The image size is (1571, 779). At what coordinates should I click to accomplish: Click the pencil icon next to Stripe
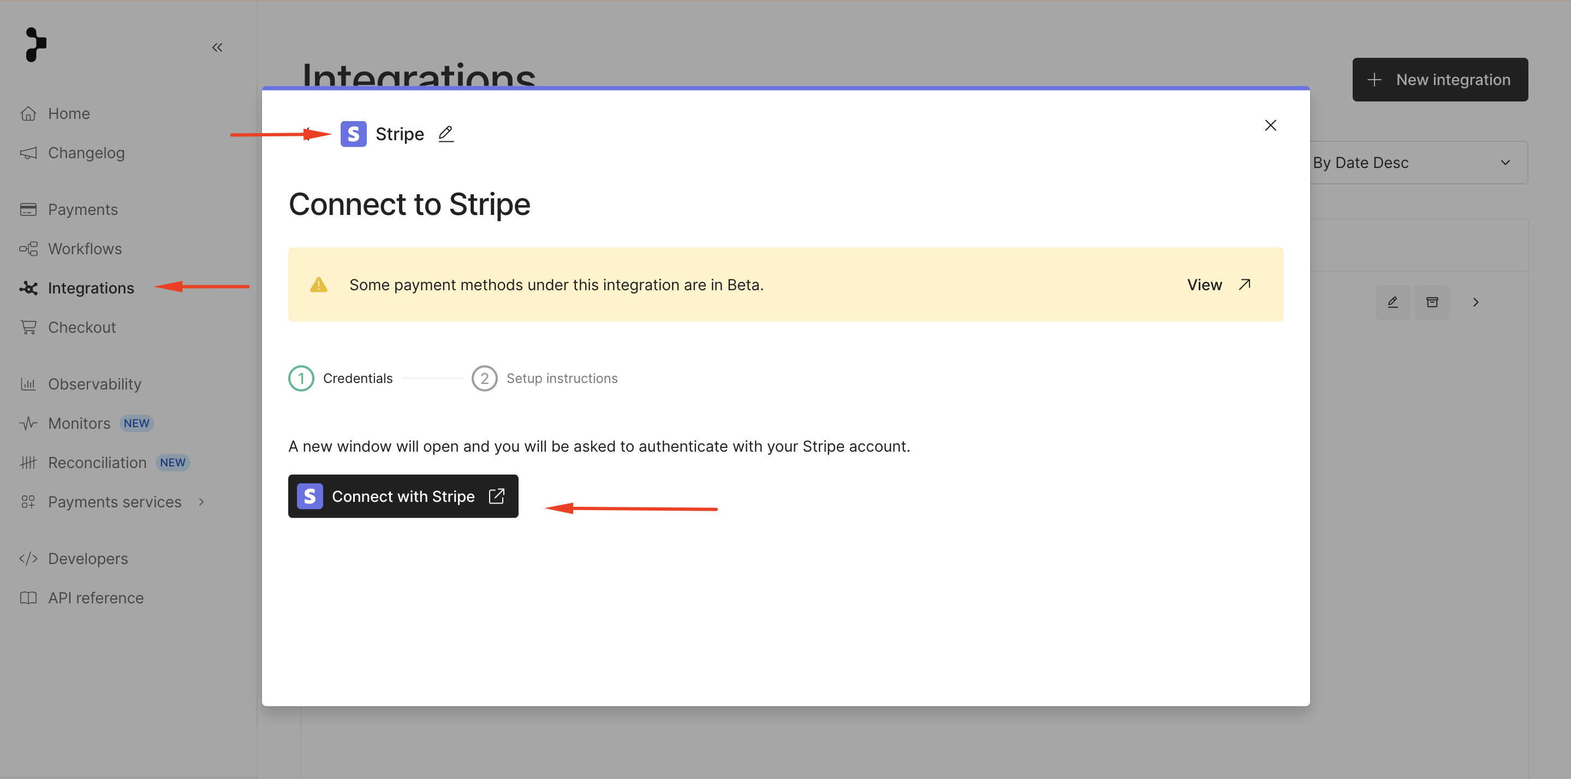click(446, 134)
